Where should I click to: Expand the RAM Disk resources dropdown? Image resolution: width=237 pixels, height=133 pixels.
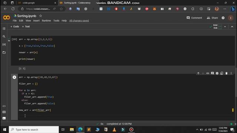[225, 27]
